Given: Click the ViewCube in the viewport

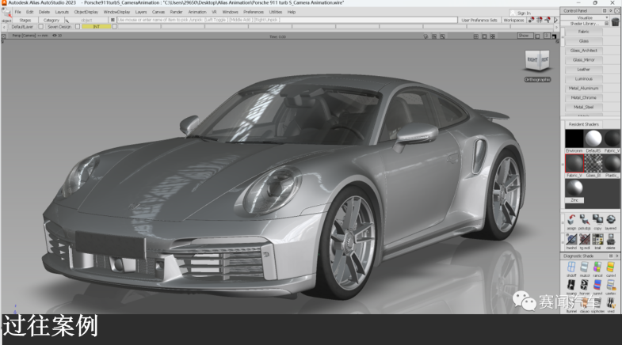Looking at the screenshot, I should [x=537, y=62].
